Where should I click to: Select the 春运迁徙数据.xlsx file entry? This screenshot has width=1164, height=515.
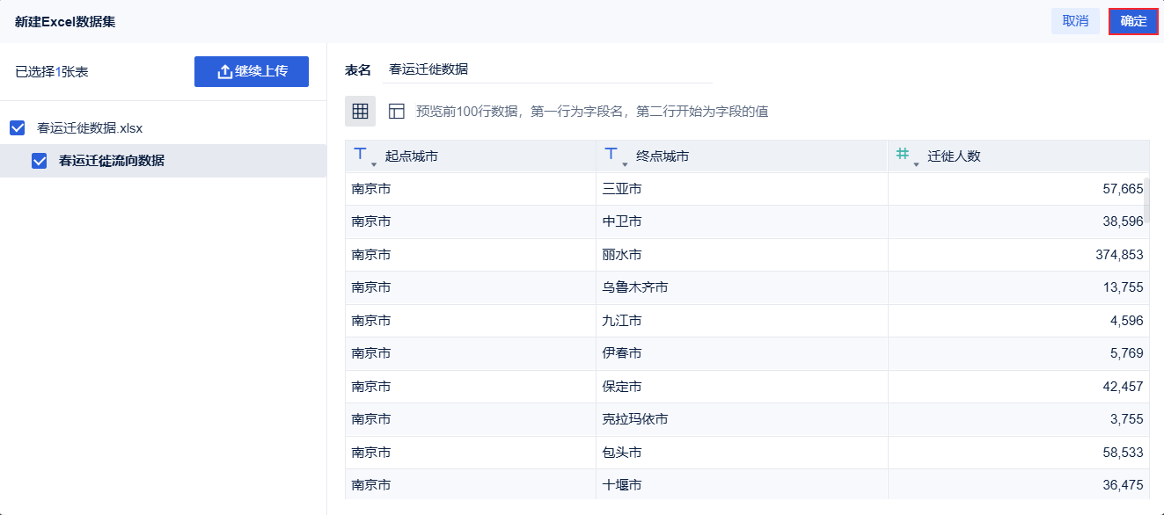pos(90,128)
